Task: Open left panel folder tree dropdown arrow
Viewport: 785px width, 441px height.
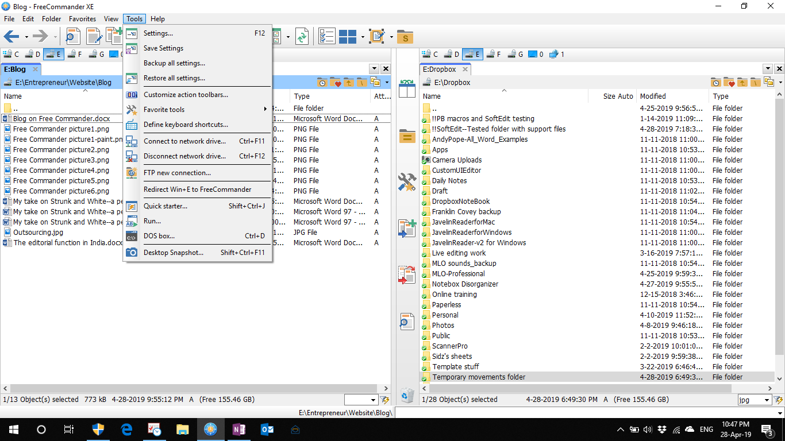Action: tap(387, 83)
